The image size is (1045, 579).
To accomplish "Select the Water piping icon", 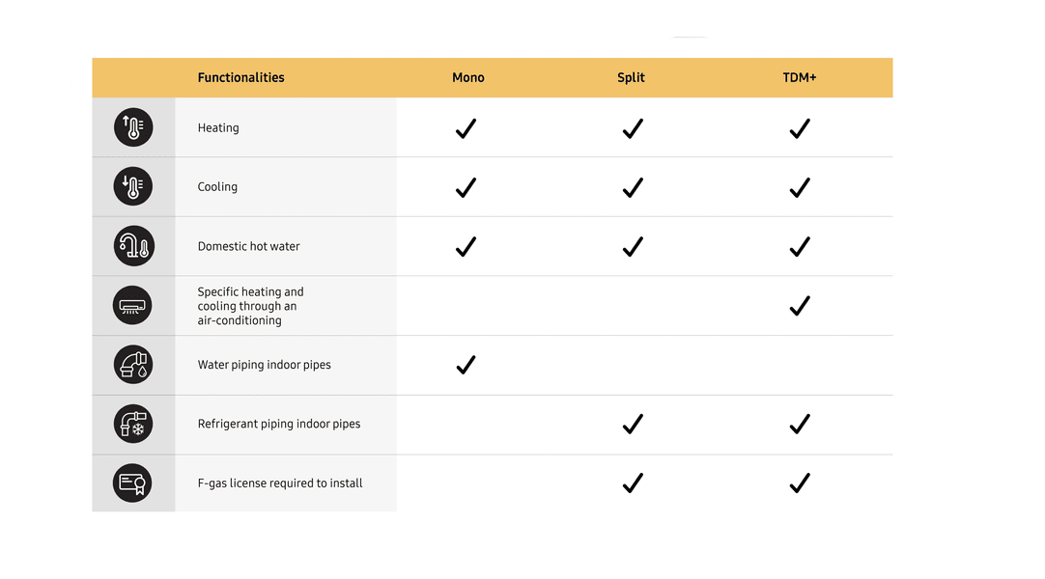I will 133,365.
